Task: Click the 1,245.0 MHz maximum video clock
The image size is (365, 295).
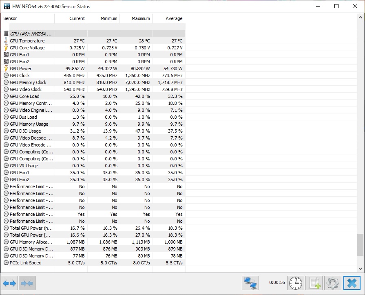Action: coord(137,89)
